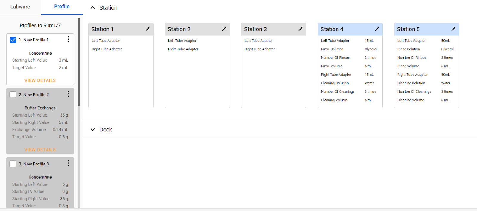
Task: Enable the New Profile 2 checkbox
Action: (13, 95)
